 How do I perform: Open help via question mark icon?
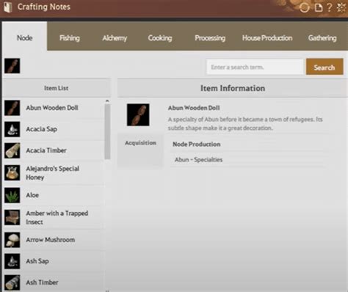[330, 7]
